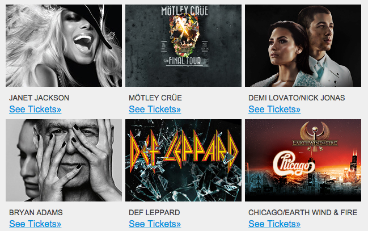Image resolution: width=368 pixels, height=231 pixels.
Task: Click the JANET JACKSON name label
Action: (39, 98)
